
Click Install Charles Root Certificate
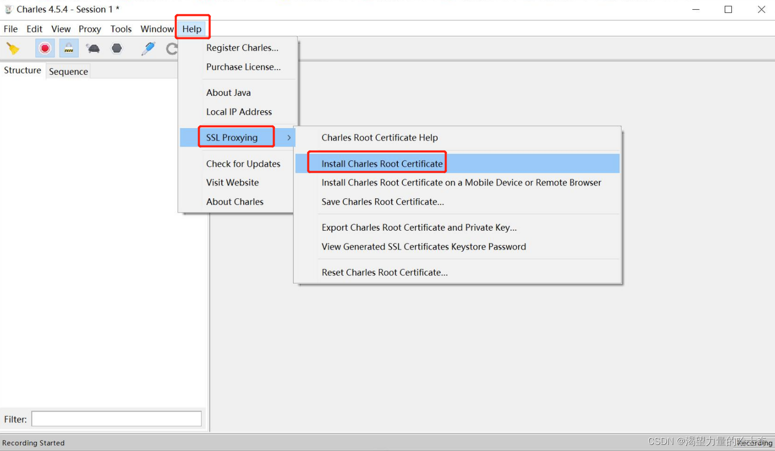[x=382, y=163]
